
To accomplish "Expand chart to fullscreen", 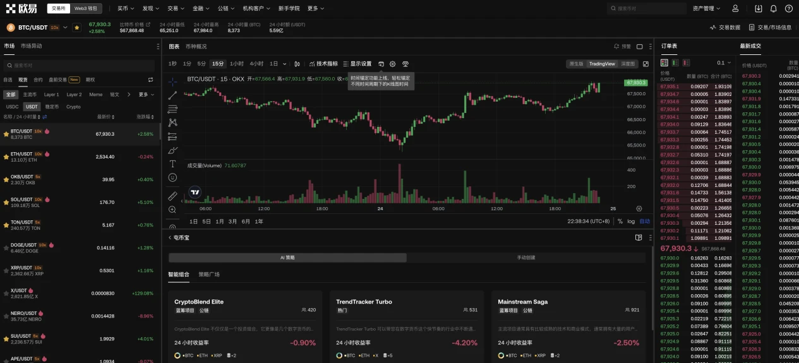I will [646, 64].
